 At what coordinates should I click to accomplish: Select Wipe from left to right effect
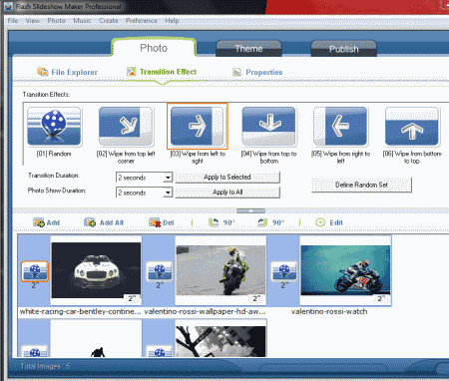[x=198, y=127]
